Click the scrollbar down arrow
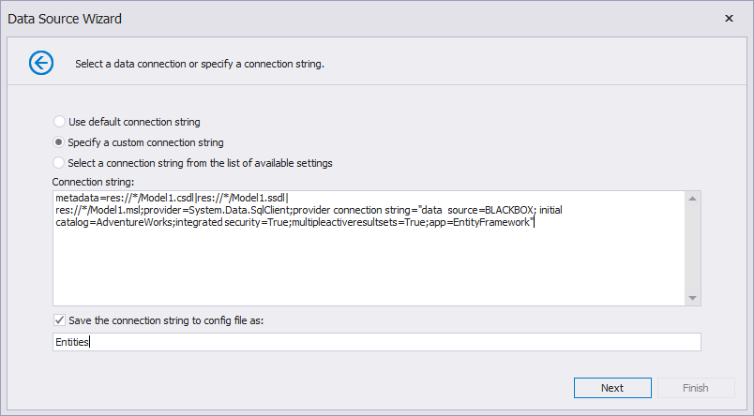 693,297
